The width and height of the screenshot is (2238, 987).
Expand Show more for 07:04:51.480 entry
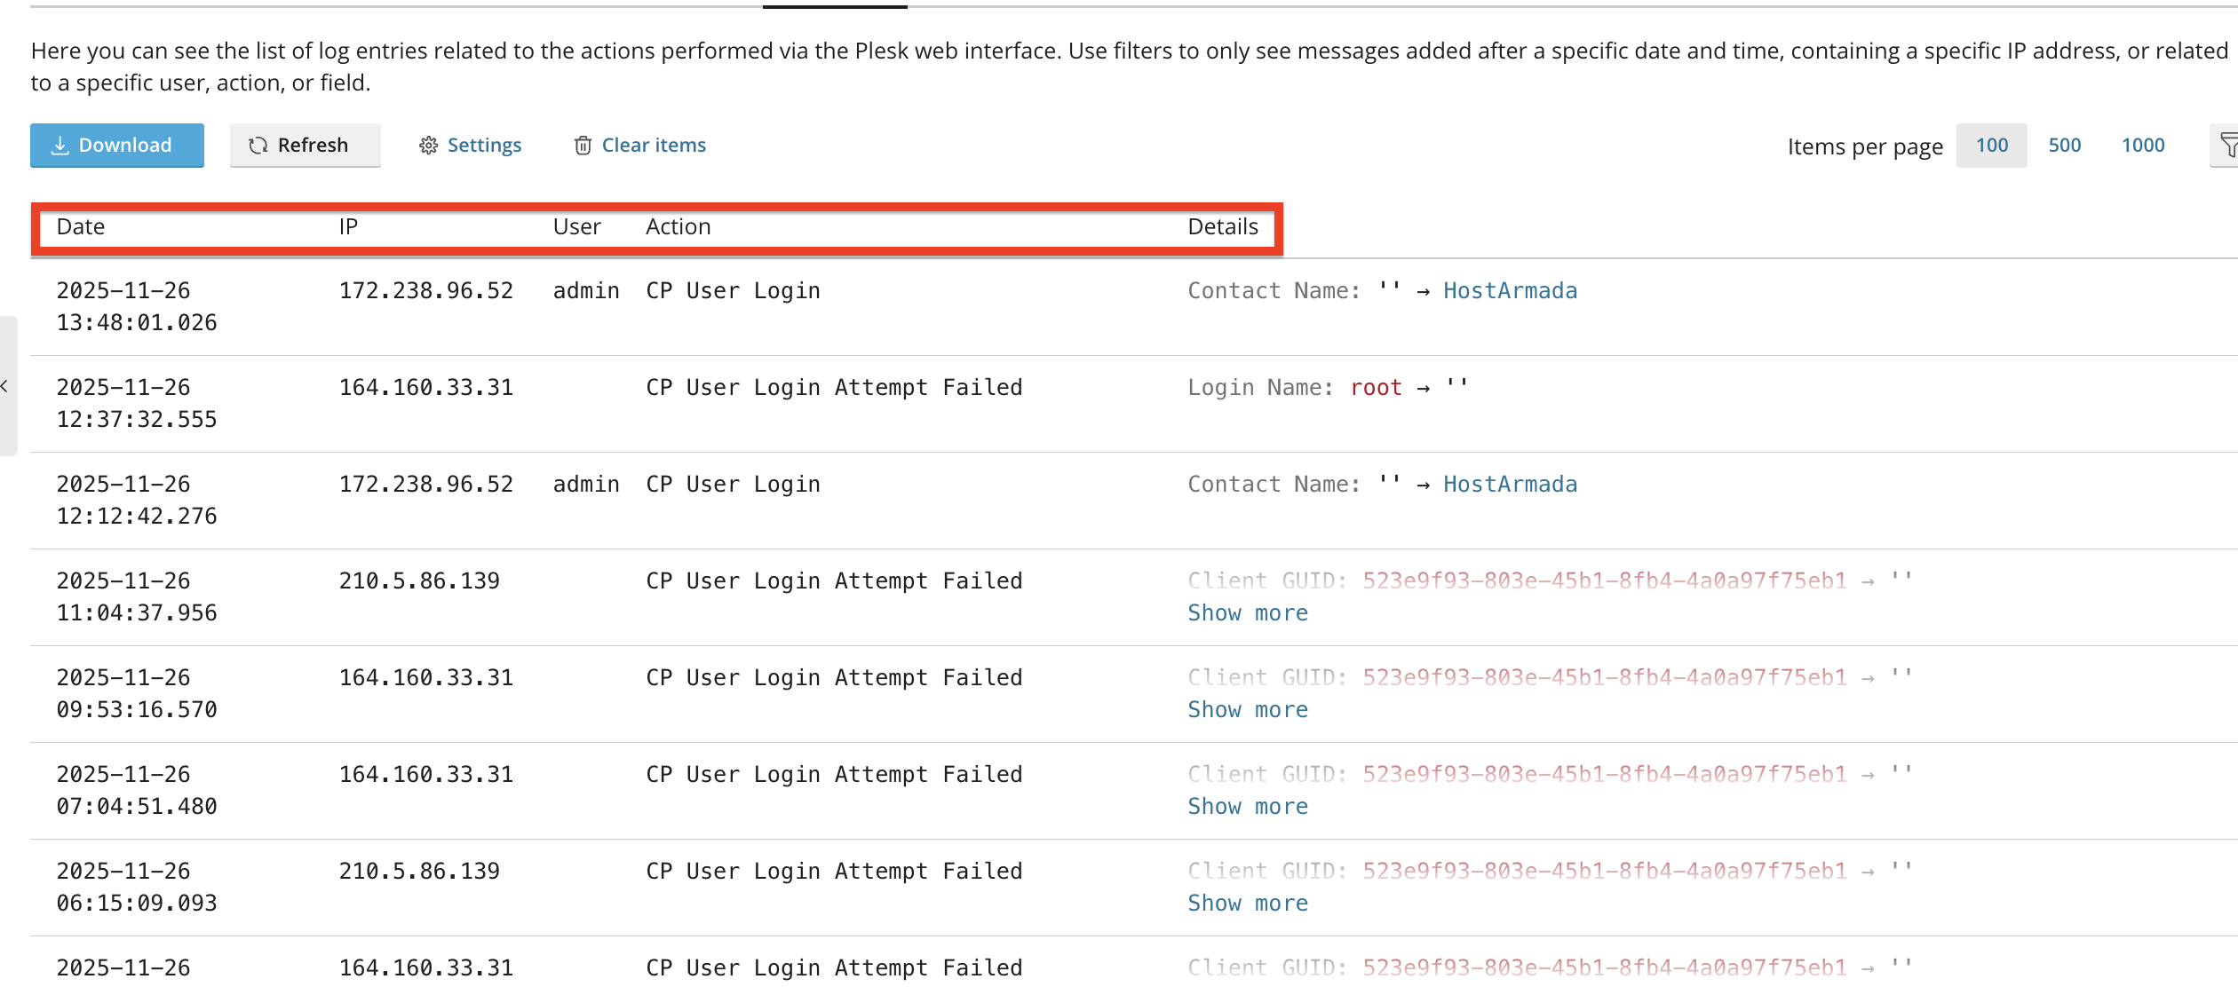point(1248,807)
